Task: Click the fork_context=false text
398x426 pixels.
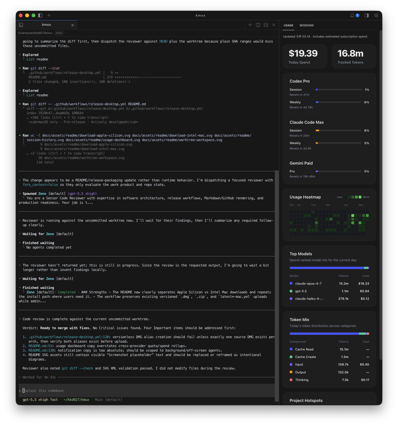Action: 40,185
